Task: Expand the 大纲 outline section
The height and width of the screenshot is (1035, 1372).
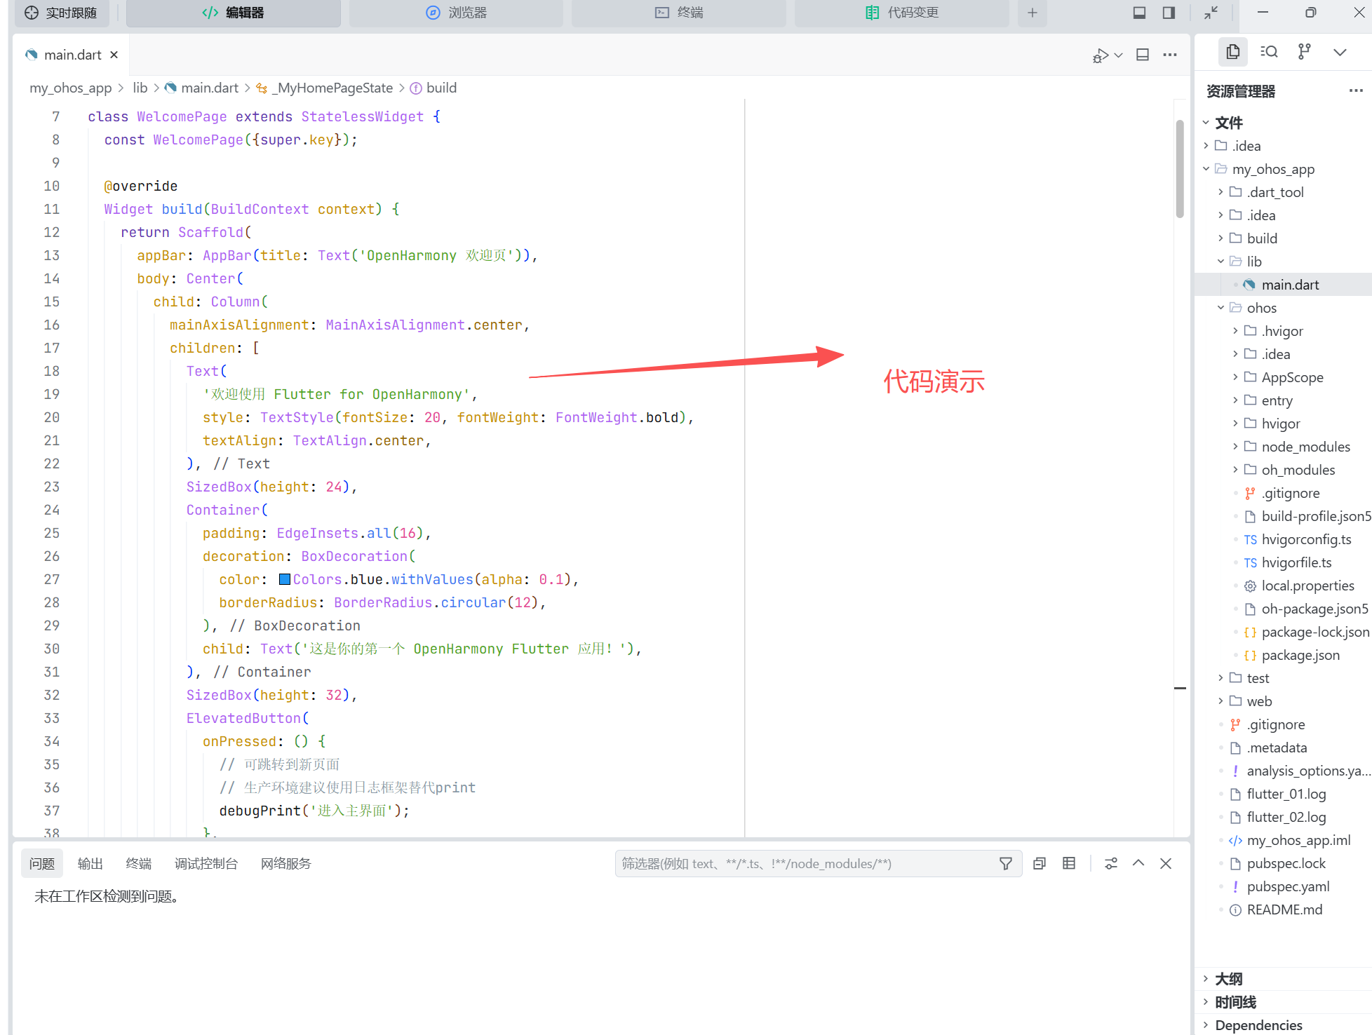Action: [1228, 979]
